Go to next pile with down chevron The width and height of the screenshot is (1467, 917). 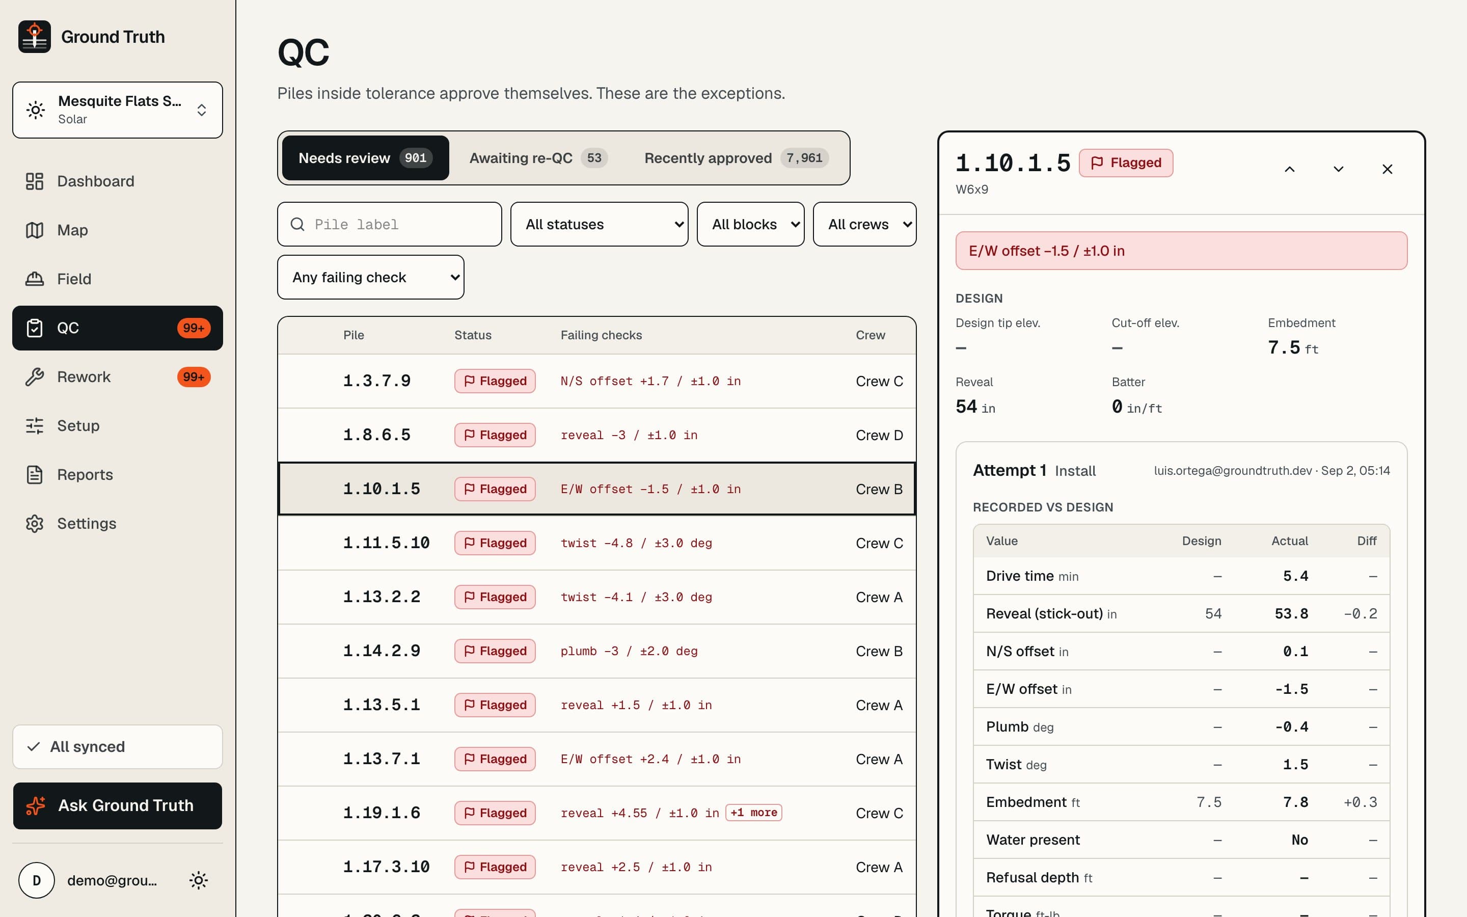pos(1339,169)
